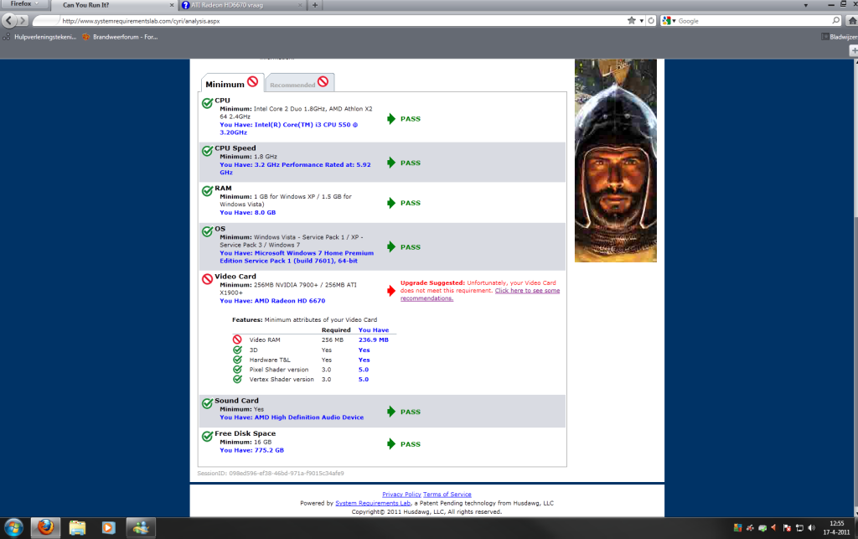The width and height of the screenshot is (858, 539).
Task: Click the check icon in the Hardware T&L row
Action: (x=237, y=360)
